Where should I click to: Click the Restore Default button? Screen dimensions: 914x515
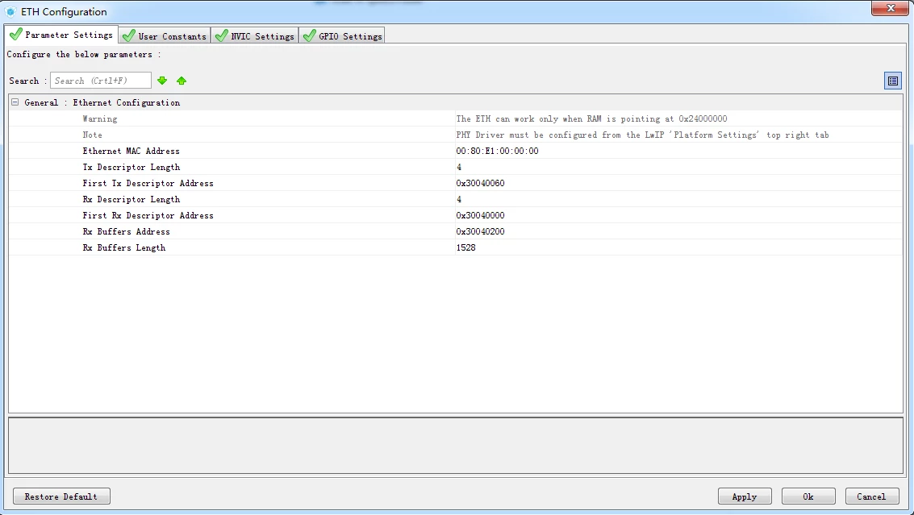61,496
